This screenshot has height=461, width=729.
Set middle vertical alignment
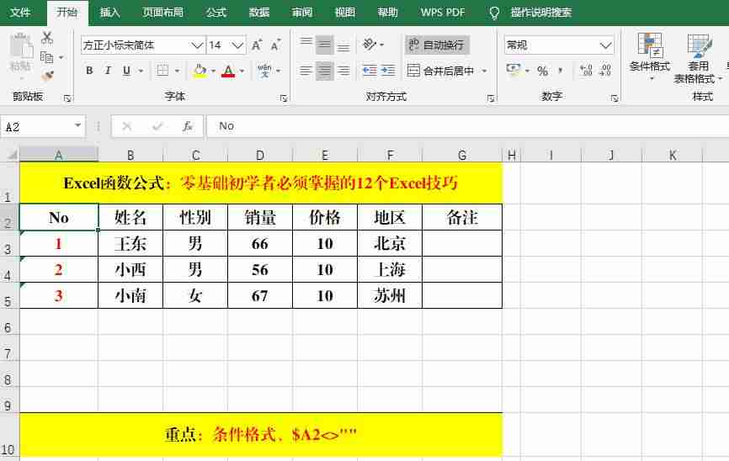coord(325,45)
